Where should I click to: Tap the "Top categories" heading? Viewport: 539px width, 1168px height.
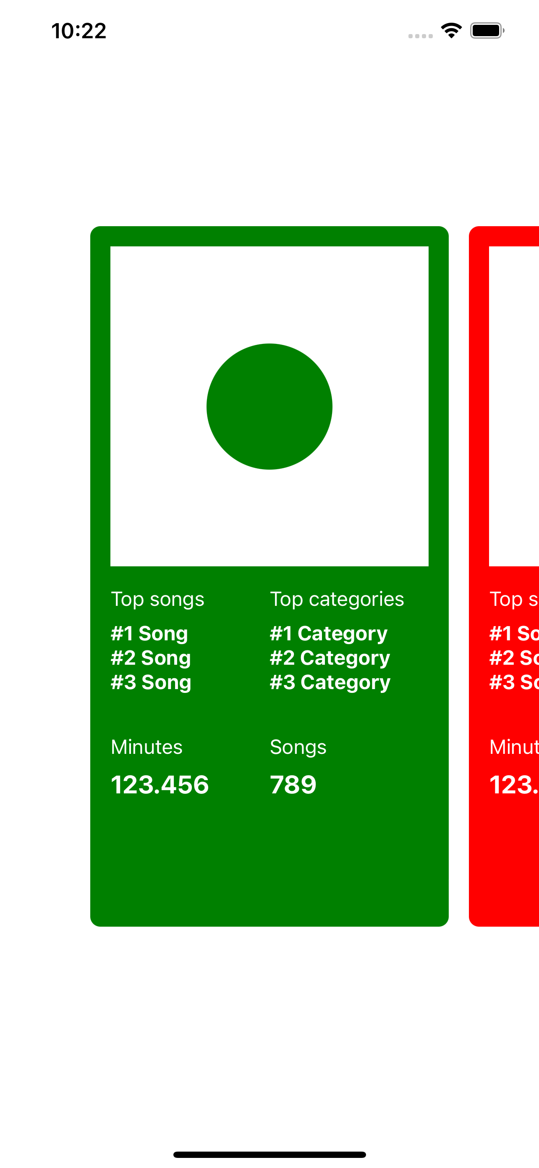coord(337,599)
